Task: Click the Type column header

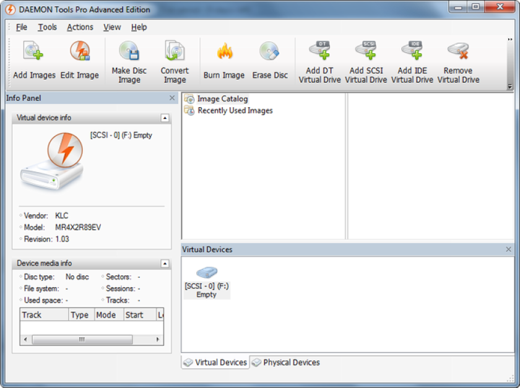Action: pyautogui.click(x=82, y=315)
